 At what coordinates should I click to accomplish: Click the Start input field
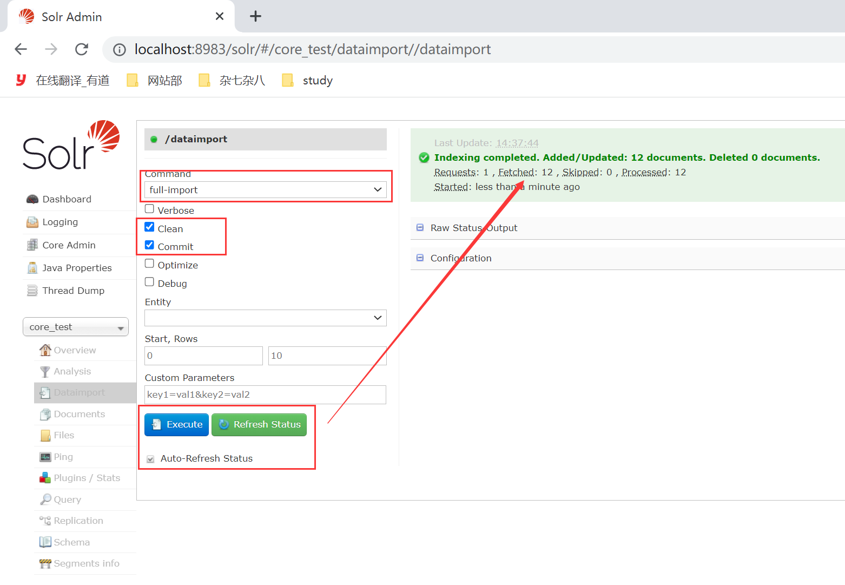coord(204,356)
